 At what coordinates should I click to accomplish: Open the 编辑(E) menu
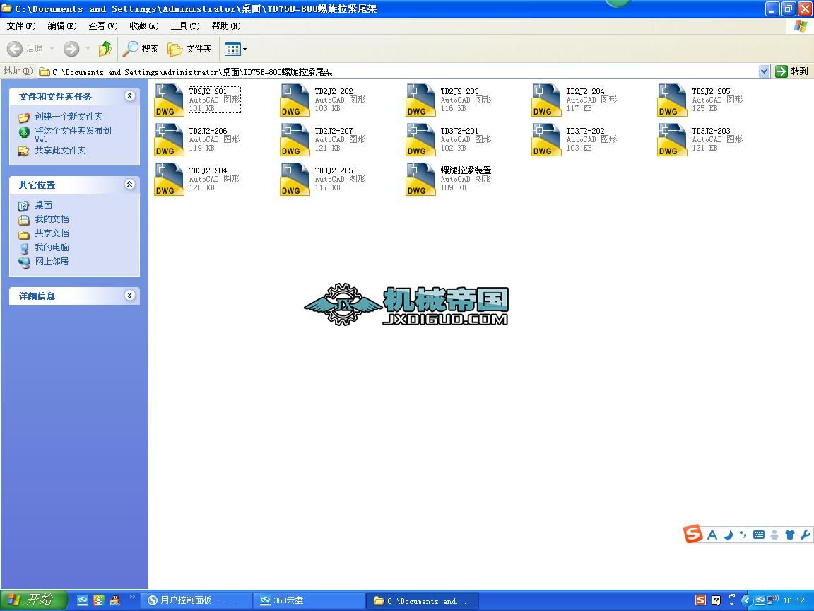[61, 26]
